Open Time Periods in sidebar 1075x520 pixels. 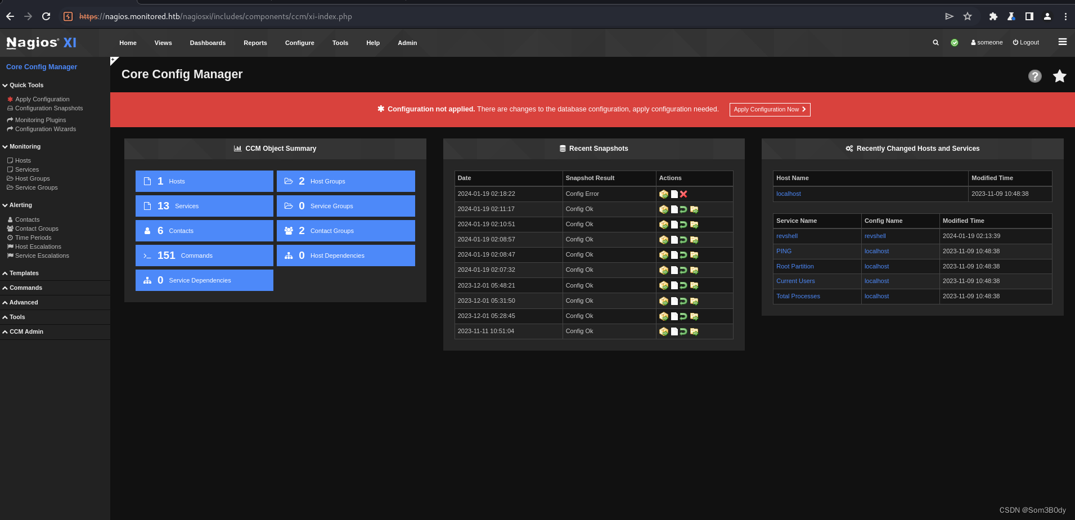coord(33,238)
